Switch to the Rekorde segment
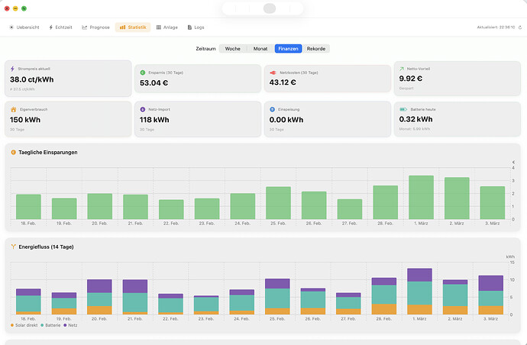The width and height of the screenshot is (527, 345). tap(316, 49)
